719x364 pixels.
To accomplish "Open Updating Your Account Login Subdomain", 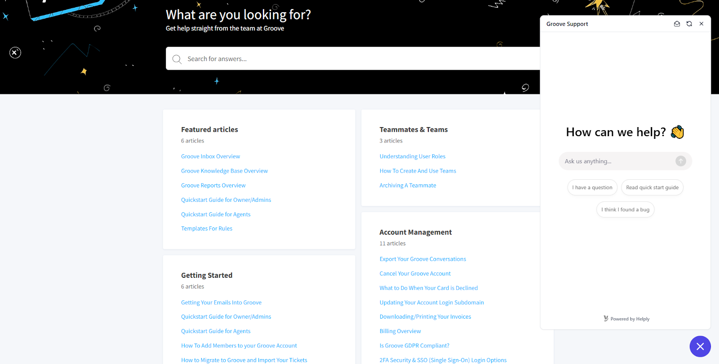I will click(431, 302).
